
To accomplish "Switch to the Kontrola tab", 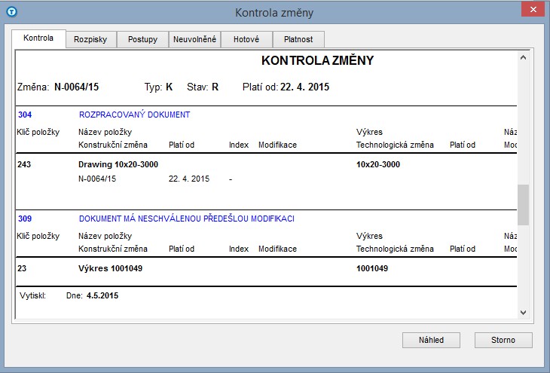I will coord(38,38).
